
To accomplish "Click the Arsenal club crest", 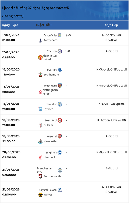I will (60, 136).
